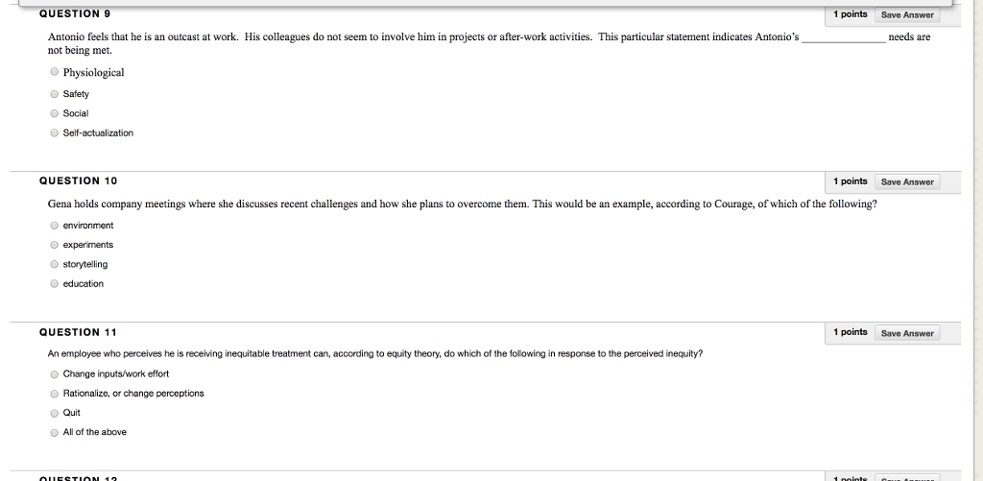Choose Change inputs/work effort option

(54, 373)
